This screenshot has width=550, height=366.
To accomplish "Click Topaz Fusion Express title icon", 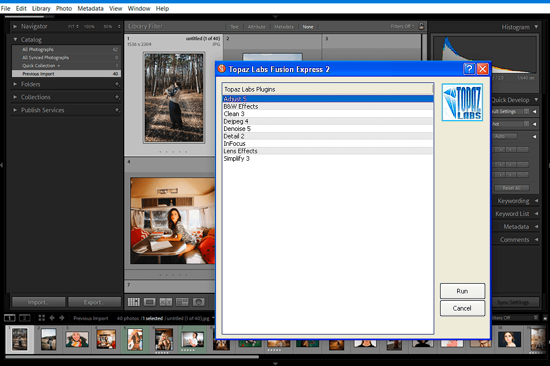I will [x=221, y=68].
